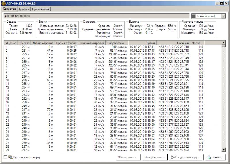Click the scrollbar down arrow in the table

[223, 150]
